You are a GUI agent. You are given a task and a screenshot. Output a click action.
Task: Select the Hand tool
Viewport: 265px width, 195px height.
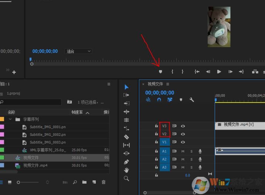click(x=126, y=170)
